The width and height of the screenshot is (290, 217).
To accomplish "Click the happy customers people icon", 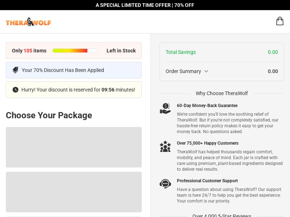I will click(165, 146).
